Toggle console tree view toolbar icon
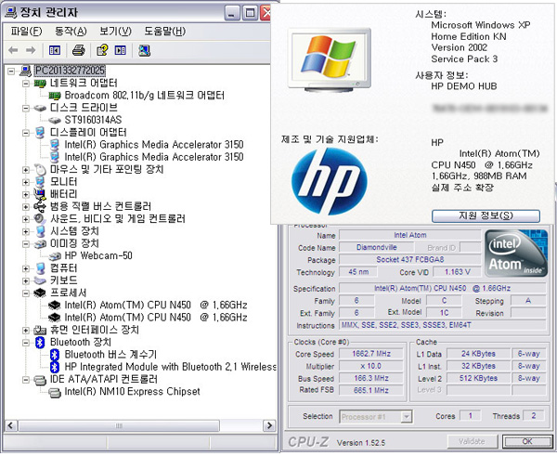 click(55, 50)
